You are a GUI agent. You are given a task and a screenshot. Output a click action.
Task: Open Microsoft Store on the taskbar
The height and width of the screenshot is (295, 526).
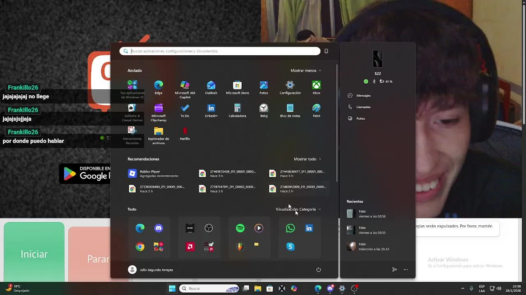(270, 288)
